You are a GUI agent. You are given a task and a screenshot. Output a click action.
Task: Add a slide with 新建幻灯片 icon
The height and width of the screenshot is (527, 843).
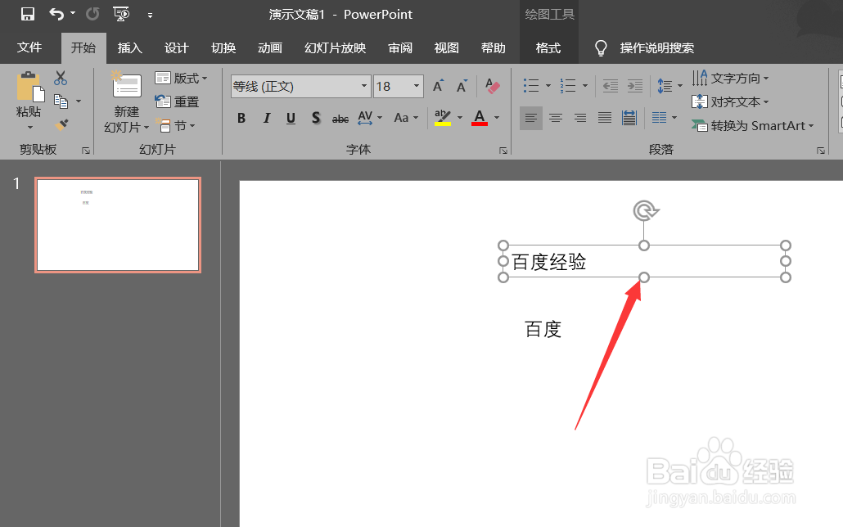tap(127, 86)
